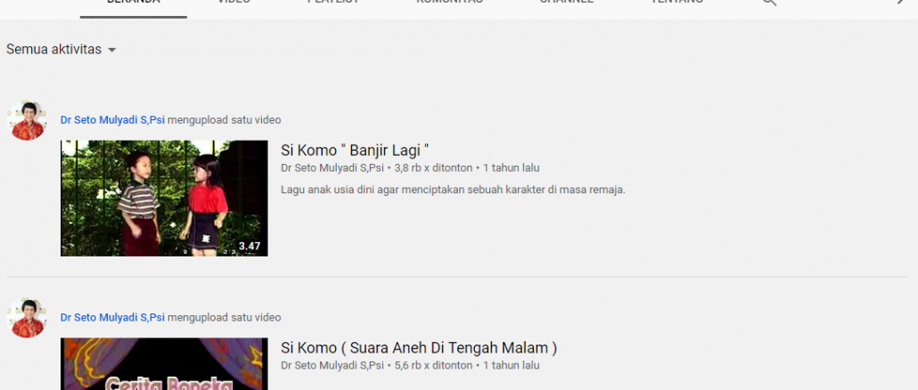Image resolution: width=918 pixels, height=390 pixels.
Task: Click the Lagu anak usia dini description text
Action: click(453, 190)
